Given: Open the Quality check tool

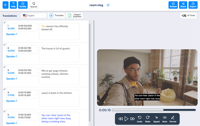Looking at the screenshot, I should (23, 5).
